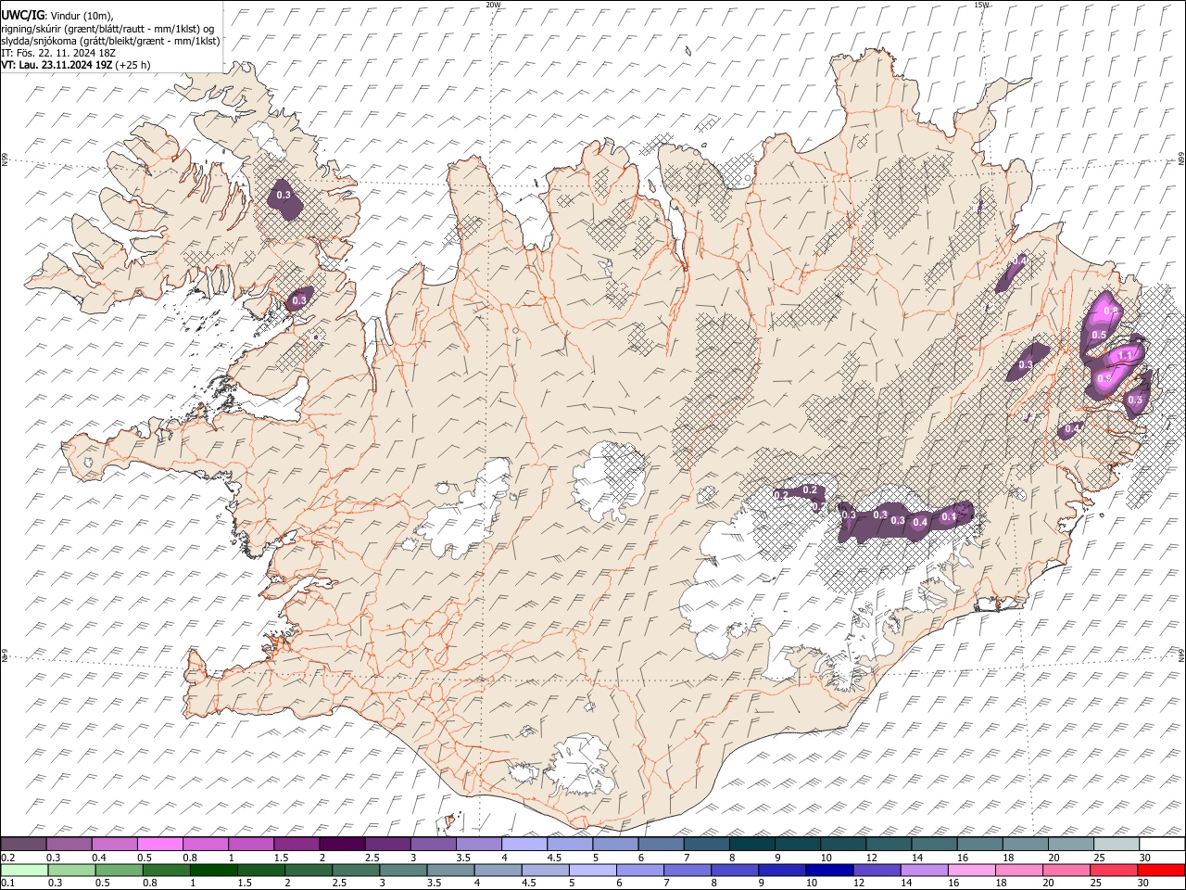Choose the red-pink 25 swatch in lower legend row
Viewport: 1186px width, 890px height.
1113,870
